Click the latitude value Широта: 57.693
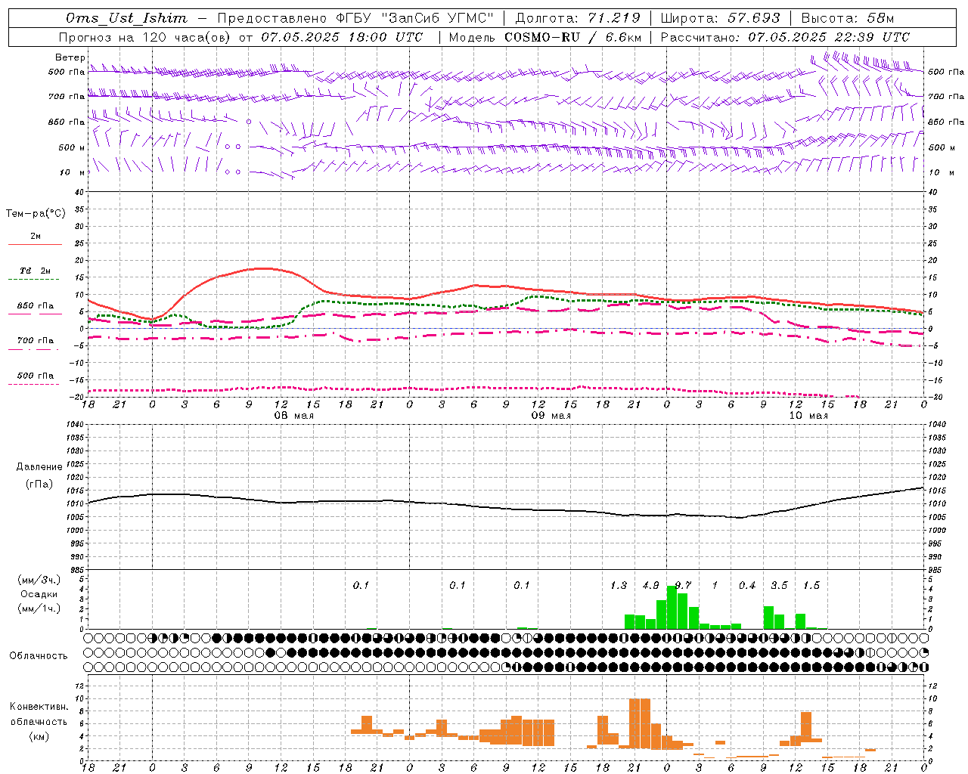968x774 pixels. pos(720,18)
